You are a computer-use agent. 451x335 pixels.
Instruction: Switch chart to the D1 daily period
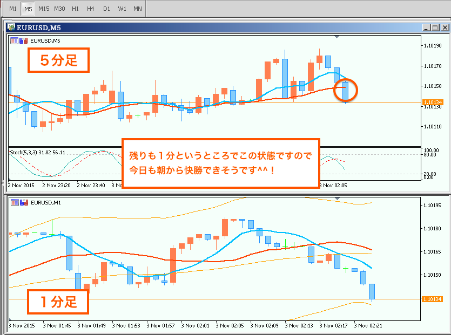[106, 9]
